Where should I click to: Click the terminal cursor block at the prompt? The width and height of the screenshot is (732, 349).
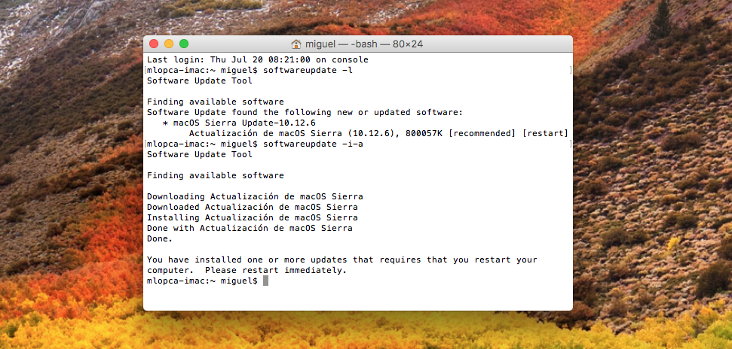point(265,281)
